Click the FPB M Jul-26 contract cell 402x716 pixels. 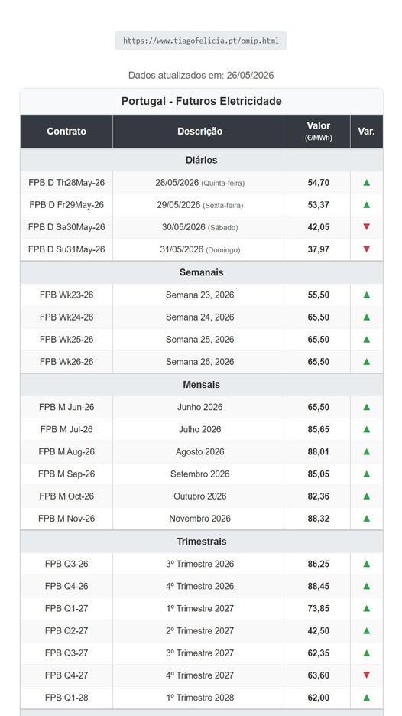66,429
